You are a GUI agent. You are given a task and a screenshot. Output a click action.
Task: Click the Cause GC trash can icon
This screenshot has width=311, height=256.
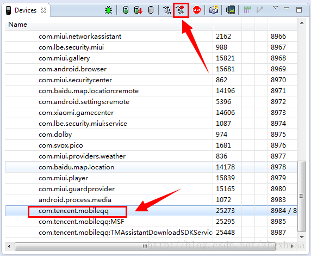151,10
